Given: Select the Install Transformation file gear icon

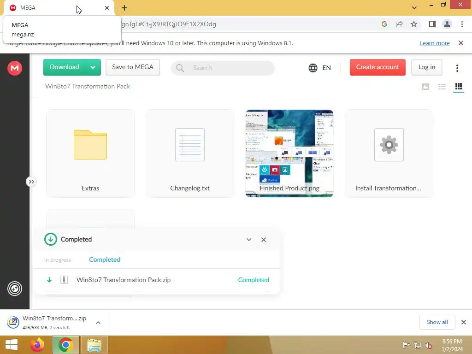Looking at the screenshot, I should click(x=389, y=145).
